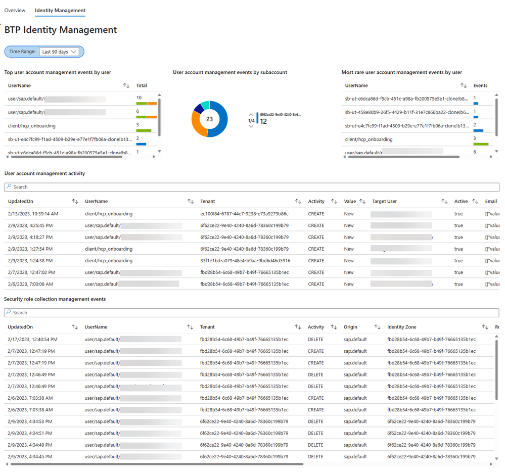Select the 2/13/2023, 10:39:14 AM row

pos(252,214)
